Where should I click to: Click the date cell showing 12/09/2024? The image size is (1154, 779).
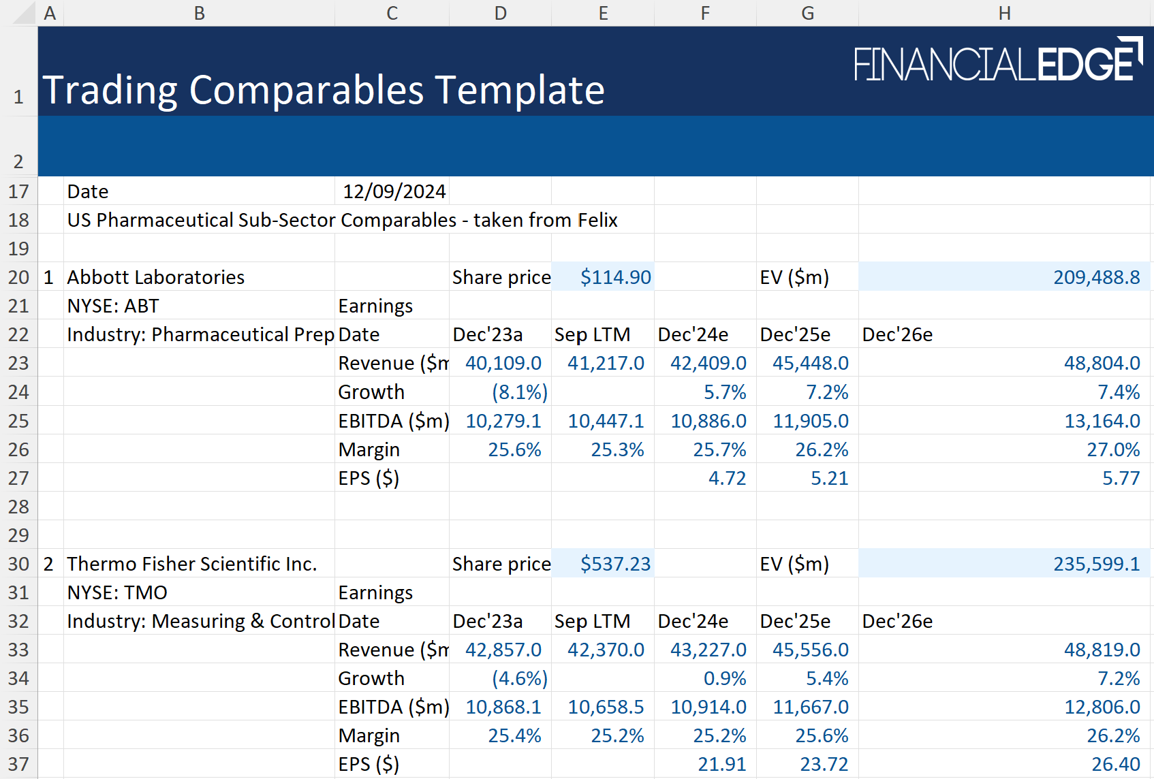point(392,191)
